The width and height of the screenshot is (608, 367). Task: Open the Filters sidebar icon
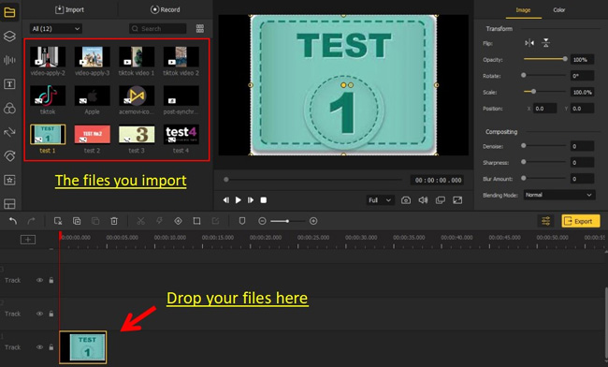coord(9,108)
